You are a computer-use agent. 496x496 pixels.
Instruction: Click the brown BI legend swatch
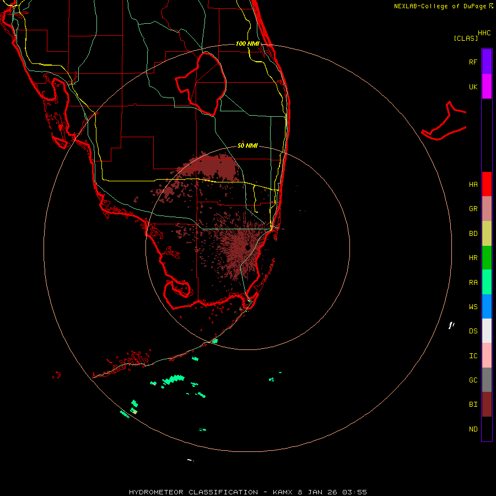point(487,405)
